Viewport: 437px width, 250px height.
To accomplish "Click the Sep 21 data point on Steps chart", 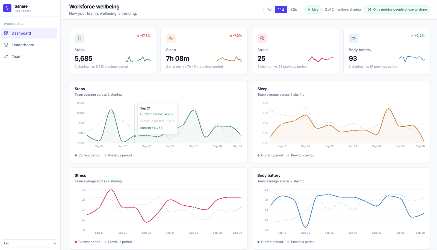I will (135, 136).
